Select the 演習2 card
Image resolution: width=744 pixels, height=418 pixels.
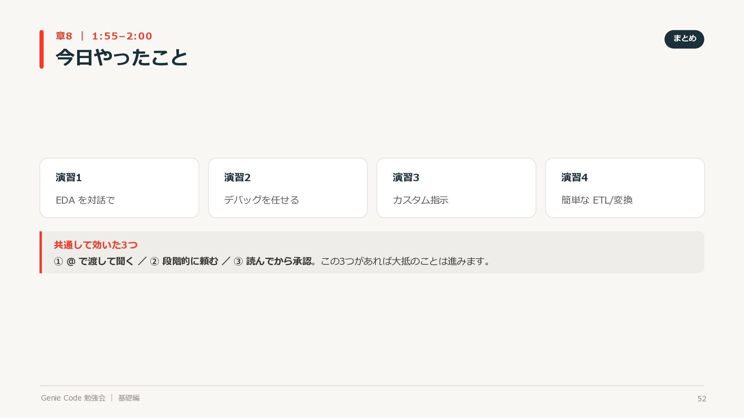pos(288,188)
